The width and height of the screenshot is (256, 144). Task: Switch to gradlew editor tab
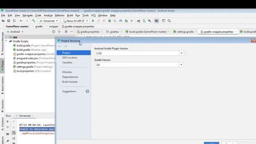pyautogui.click(x=114, y=32)
